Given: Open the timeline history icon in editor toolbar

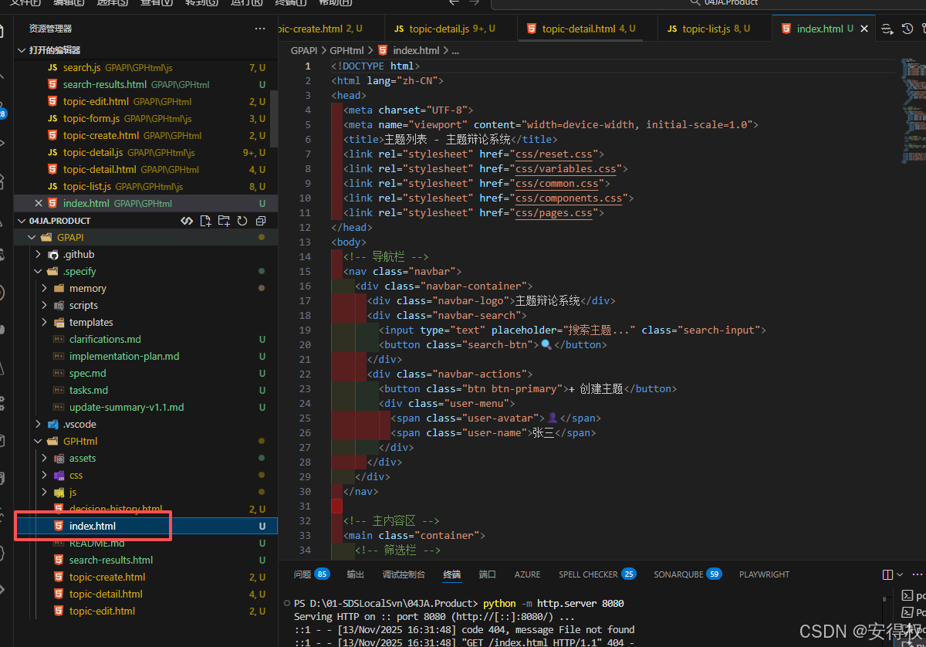Looking at the screenshot, I should click(907, 29).
